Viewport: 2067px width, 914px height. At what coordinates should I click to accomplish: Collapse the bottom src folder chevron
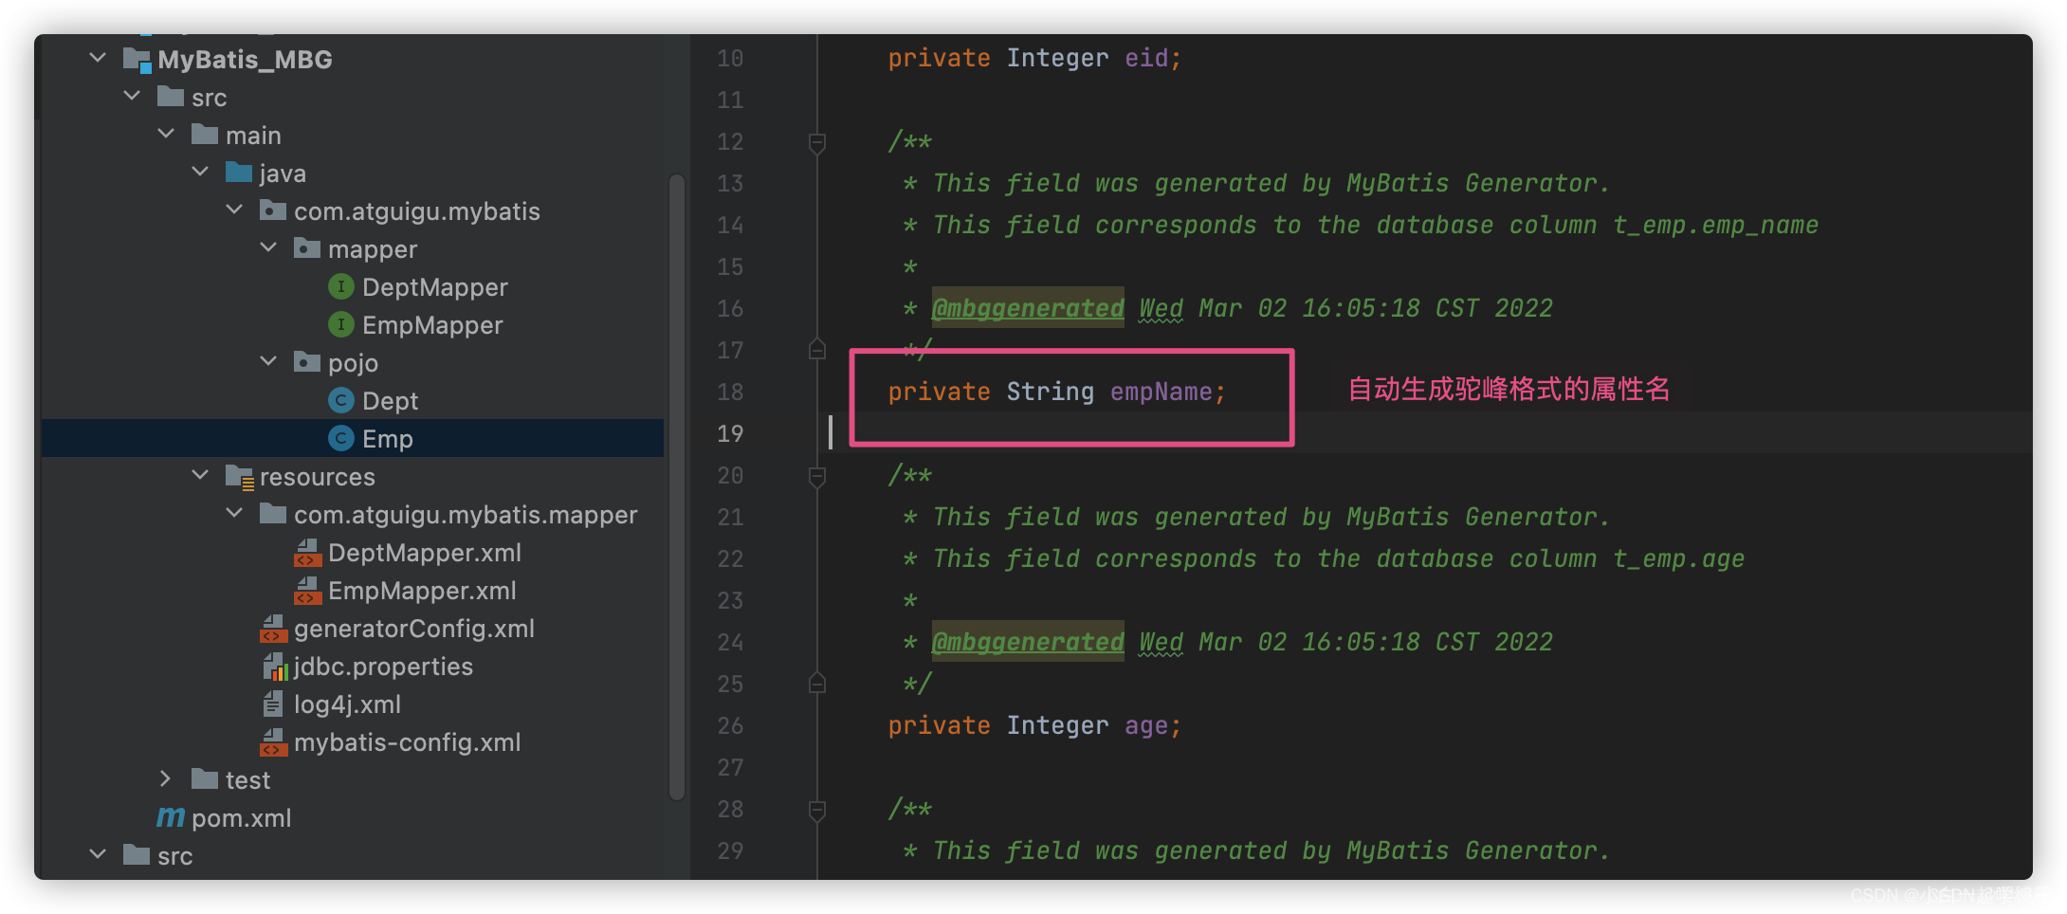click(x=98, y=854)
